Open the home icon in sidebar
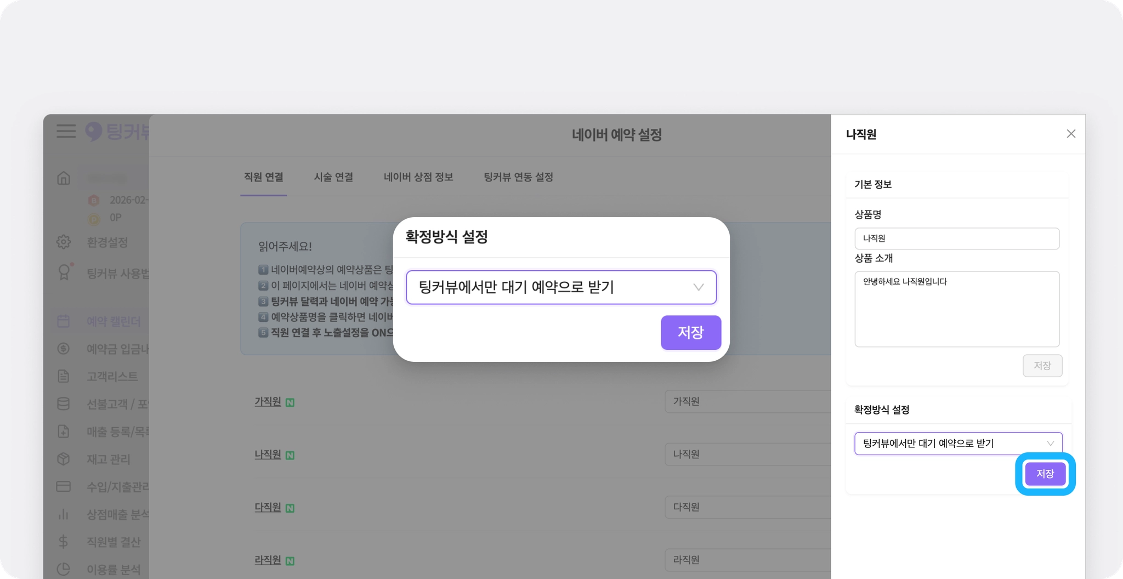1123x579 pixels. (64, 178)
